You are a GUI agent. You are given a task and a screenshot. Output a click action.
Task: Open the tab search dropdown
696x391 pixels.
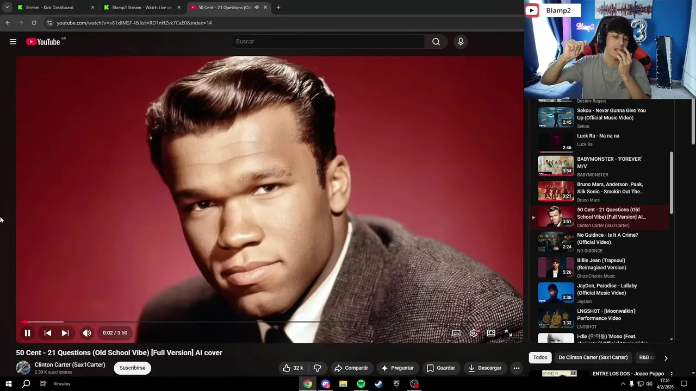point(7,8)
